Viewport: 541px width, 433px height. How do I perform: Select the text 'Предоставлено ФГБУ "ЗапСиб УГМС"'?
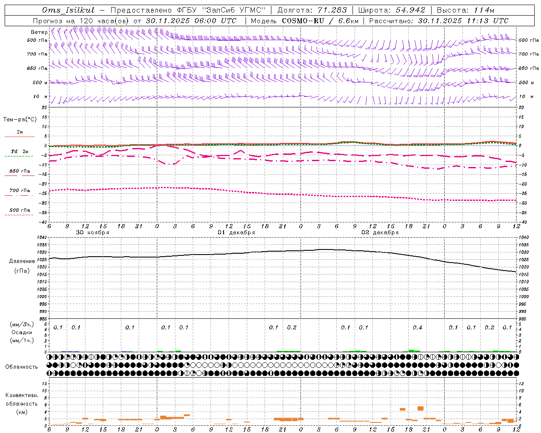click(188, 10)
